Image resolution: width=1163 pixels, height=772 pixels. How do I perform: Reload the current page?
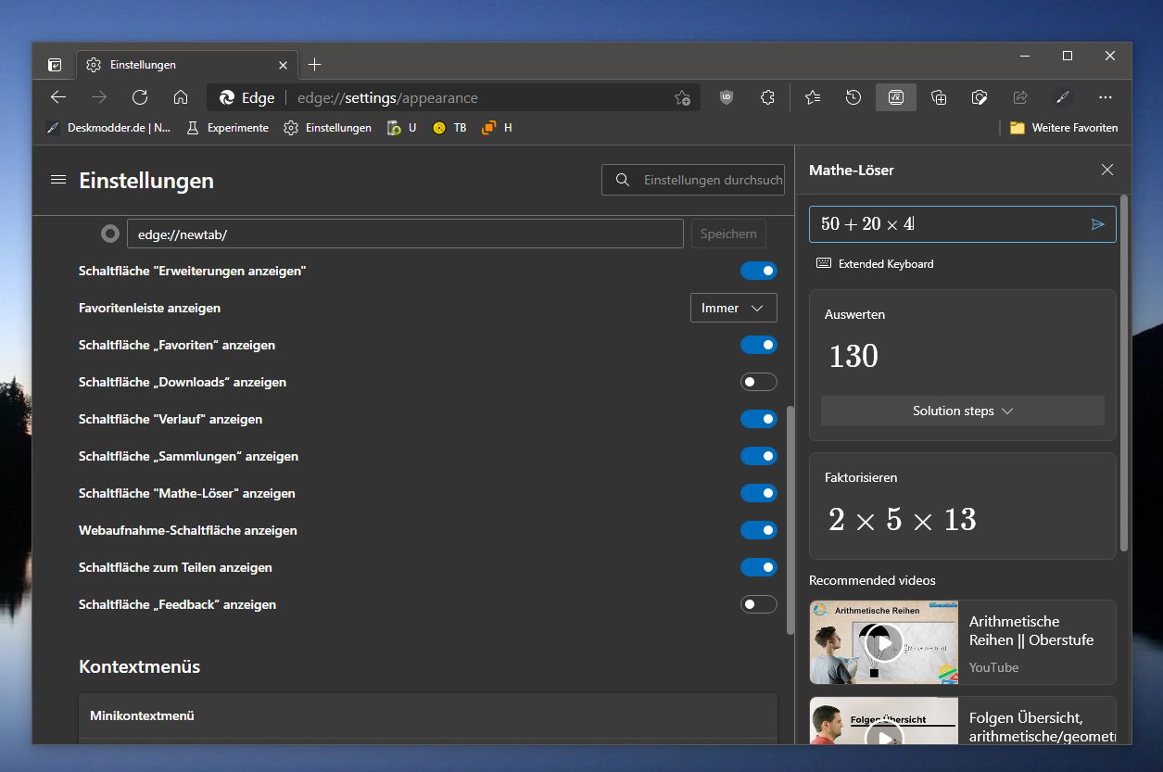point(140,97)
